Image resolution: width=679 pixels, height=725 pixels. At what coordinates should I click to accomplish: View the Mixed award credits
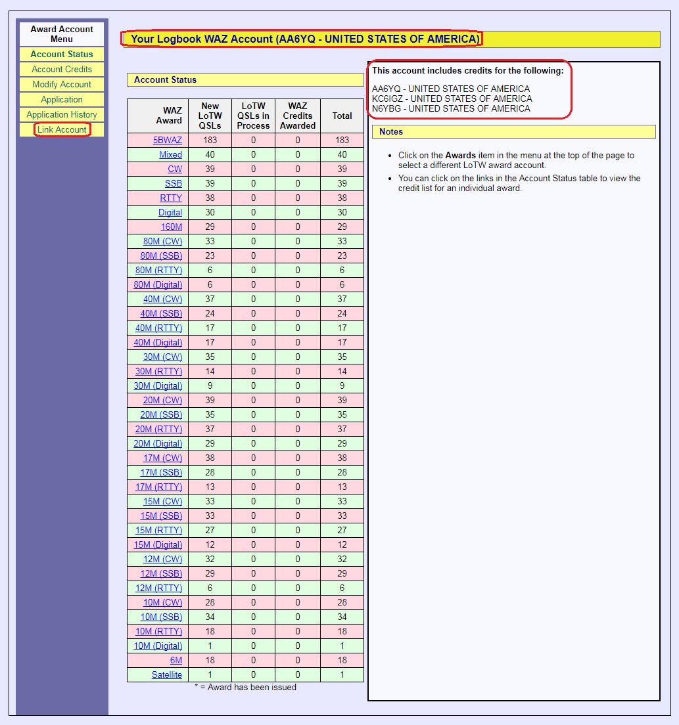coord(170,155)
